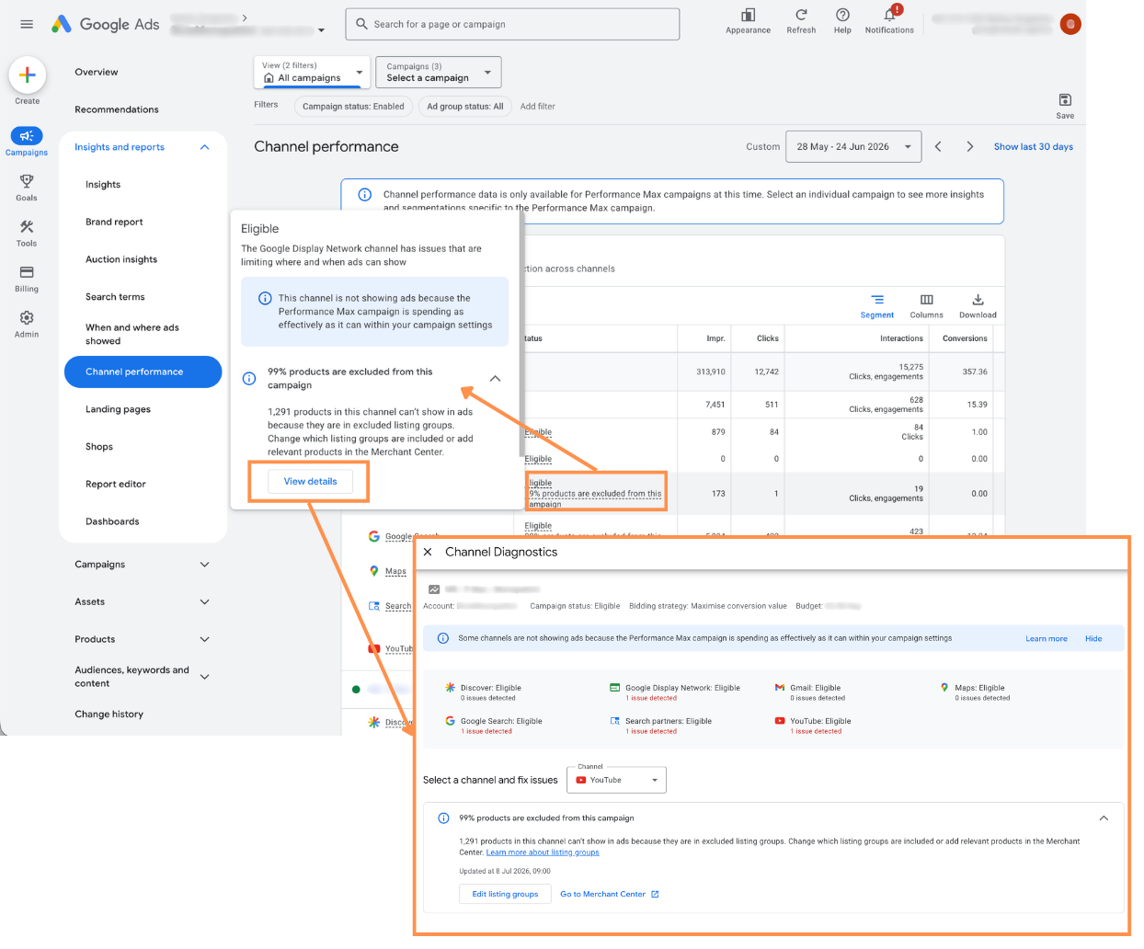1144x949 pixels.
Task: Open Search terms page
Action: click(115, 297)
